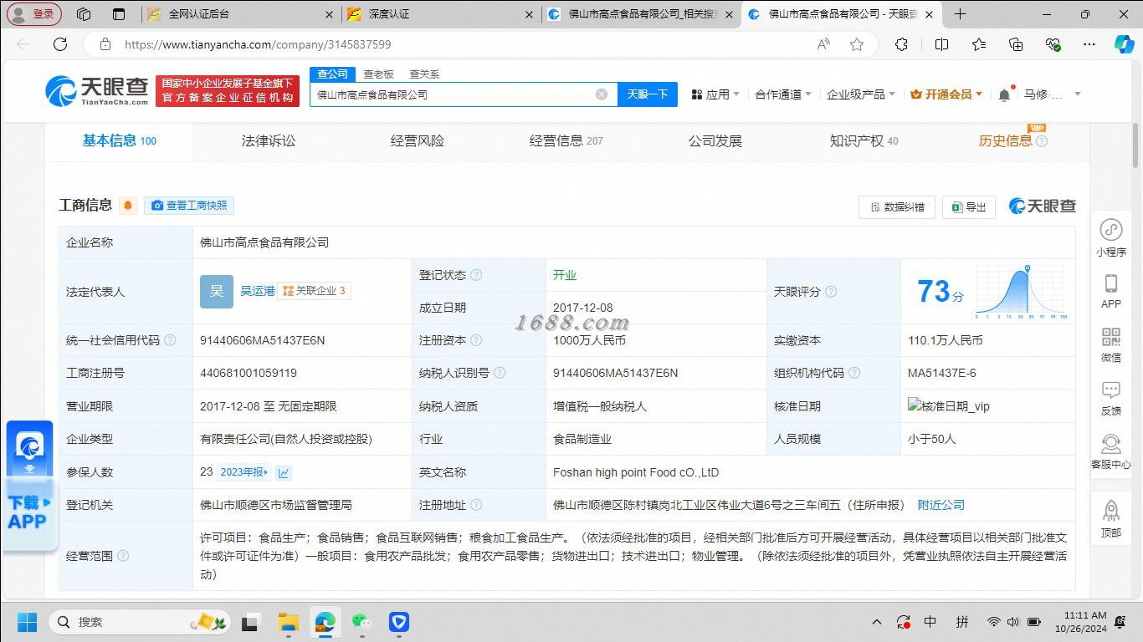Screen dimensions: 1143x642
Task: Switch to the 深度认证 browser tab
Action: tap(440, 14)
